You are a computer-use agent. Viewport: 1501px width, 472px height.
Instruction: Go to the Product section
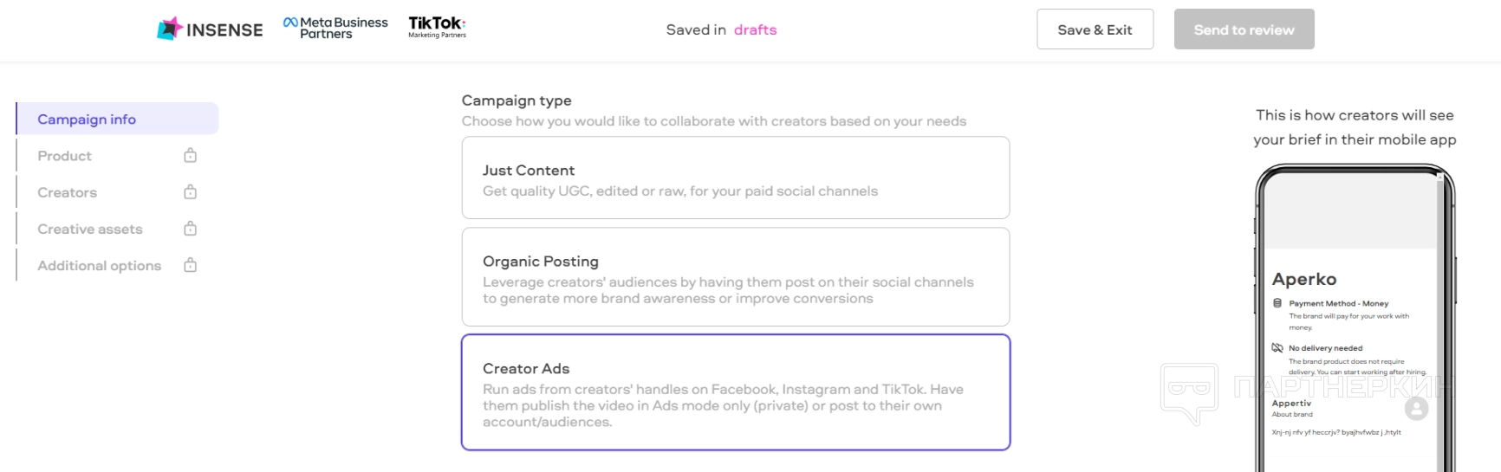click(65, 156)
